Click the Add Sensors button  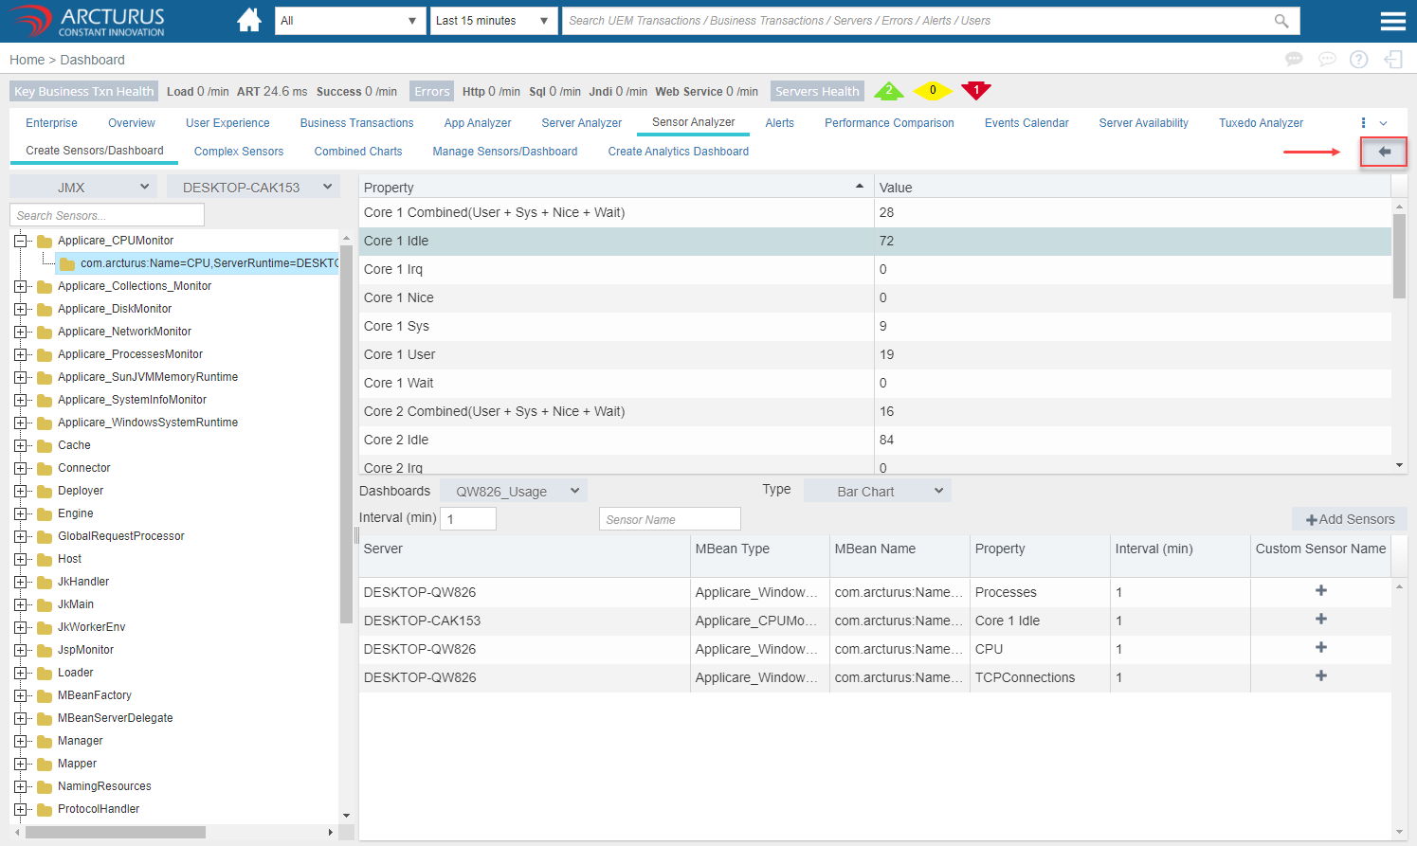click(1350, 519)
